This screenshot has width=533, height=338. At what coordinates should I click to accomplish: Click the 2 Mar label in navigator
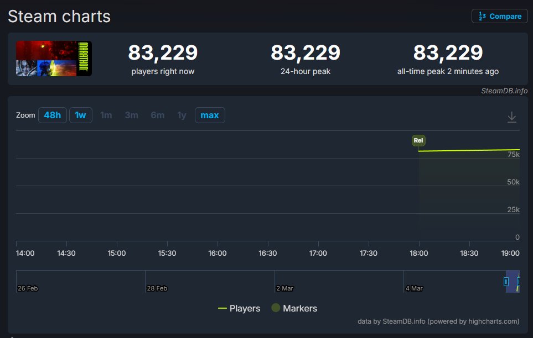coord(284,288)
